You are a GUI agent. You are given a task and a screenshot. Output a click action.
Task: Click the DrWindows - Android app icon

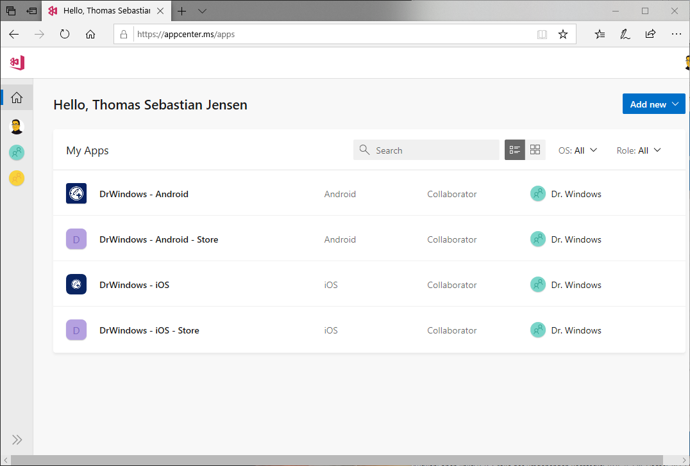point(76,193)
